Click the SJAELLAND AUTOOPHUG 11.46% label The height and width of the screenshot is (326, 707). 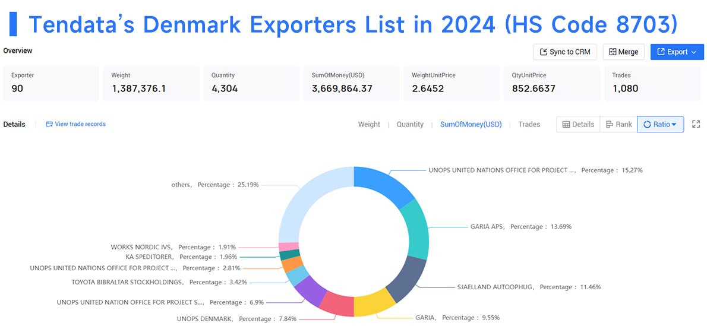click(529, 287)
